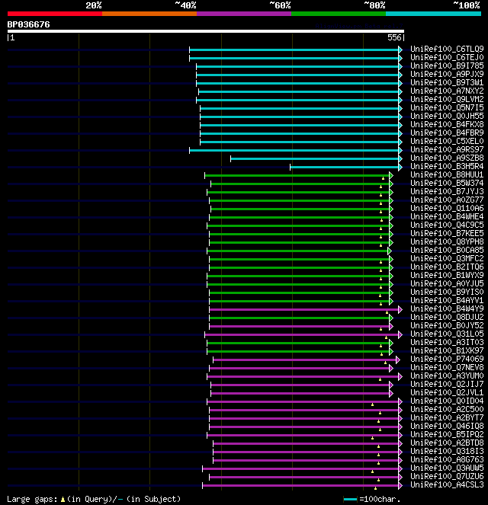488x505 pixels.
Task: Click the cyan alignment bar for UniRef100_B4FBR9
Action: [299, 133]
